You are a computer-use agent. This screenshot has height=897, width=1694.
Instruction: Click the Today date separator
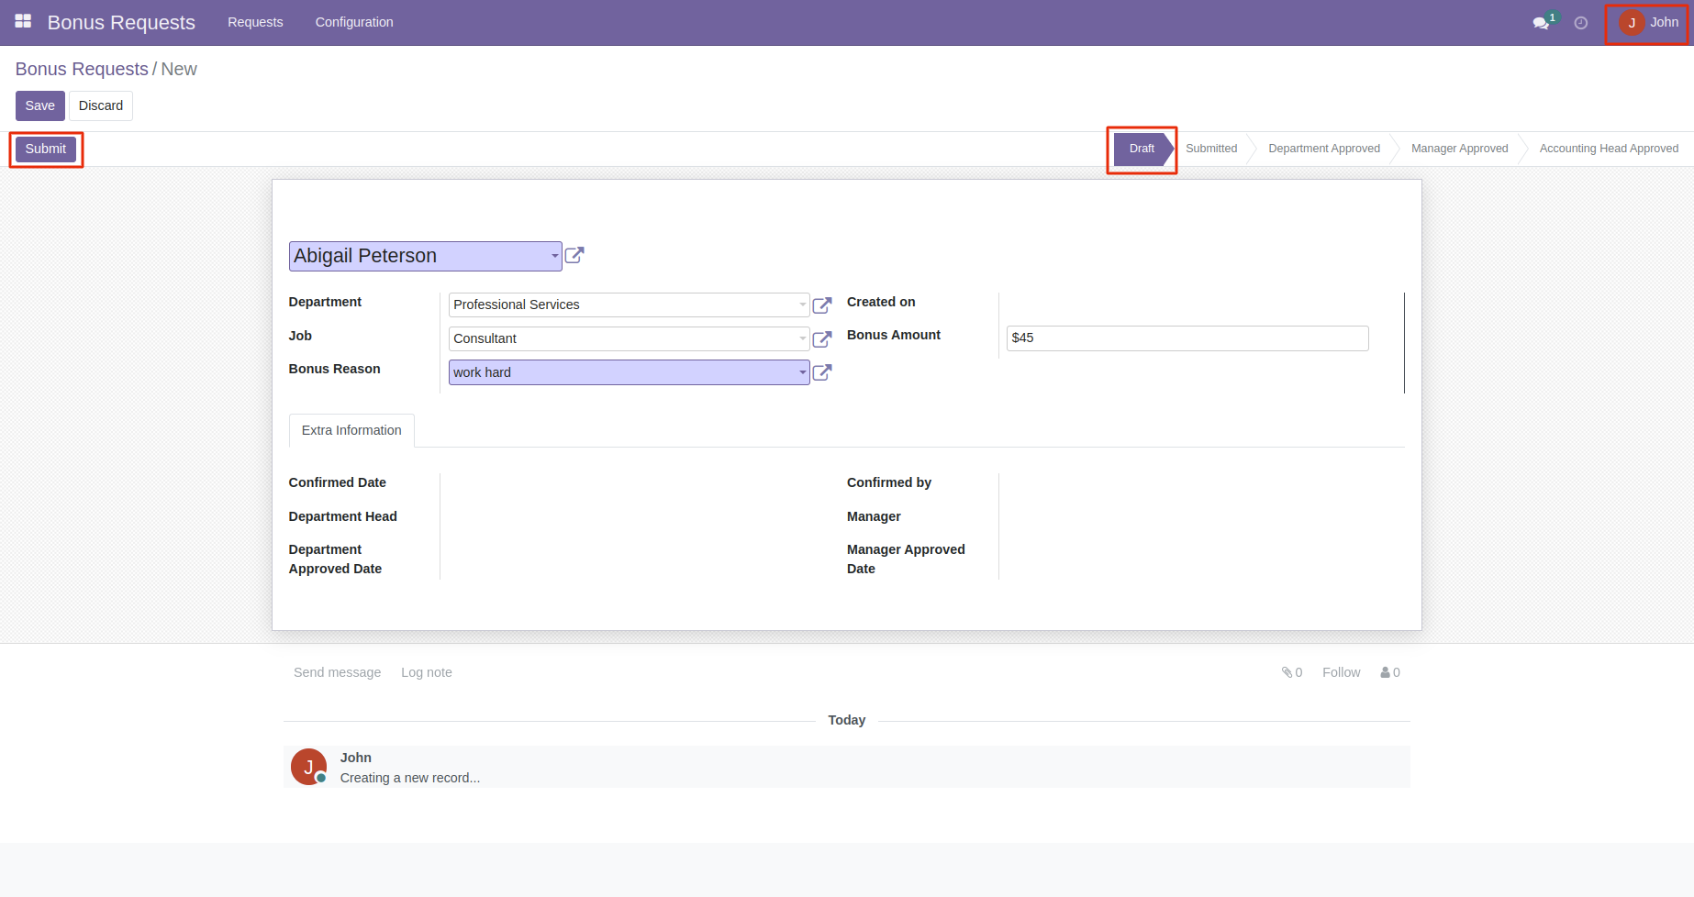pos(847,720)
